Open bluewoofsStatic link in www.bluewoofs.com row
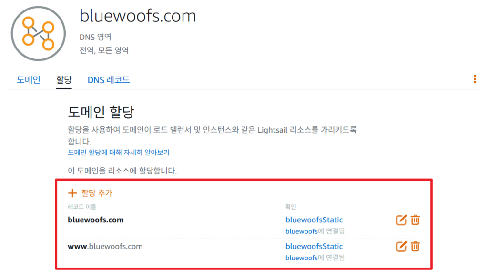 [x=314, y=246]
